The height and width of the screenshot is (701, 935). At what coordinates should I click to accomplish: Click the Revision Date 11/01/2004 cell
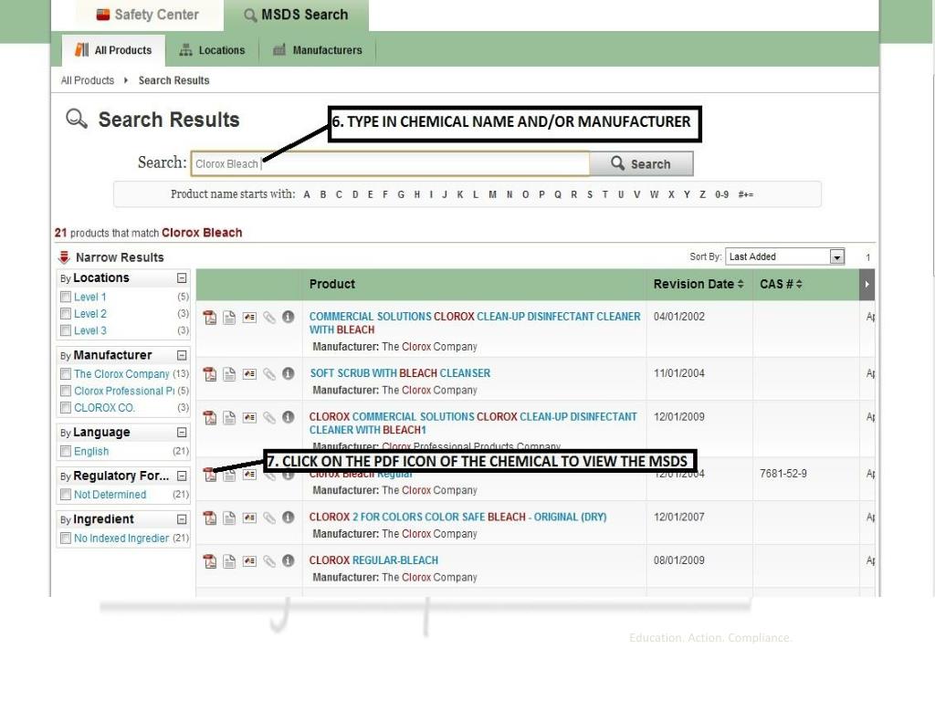click(x=678, y=373)
